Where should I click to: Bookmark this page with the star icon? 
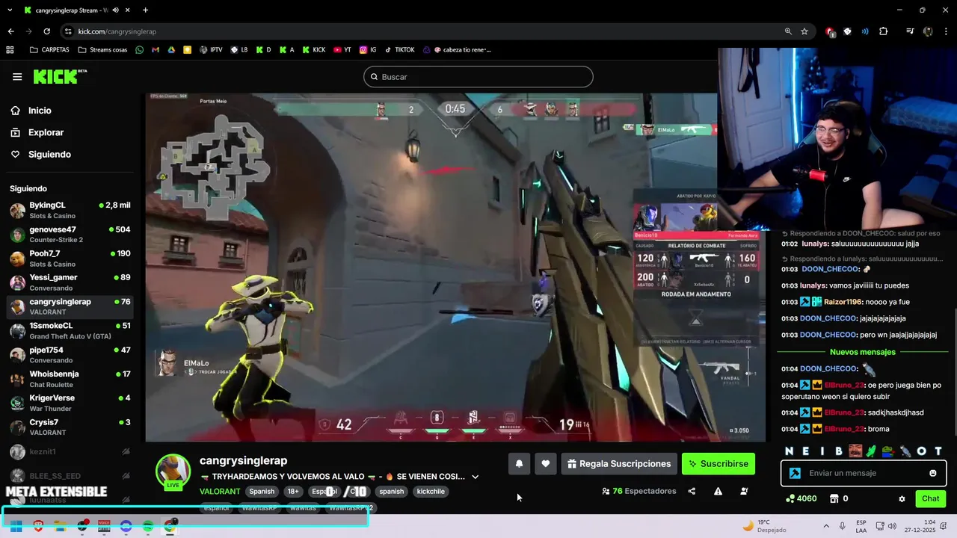pyautogui.click(x=804, y=31)
